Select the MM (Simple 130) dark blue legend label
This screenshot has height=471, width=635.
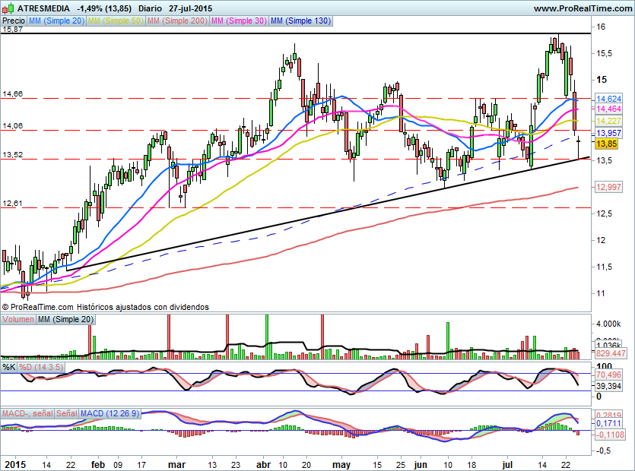coord(300,21)
